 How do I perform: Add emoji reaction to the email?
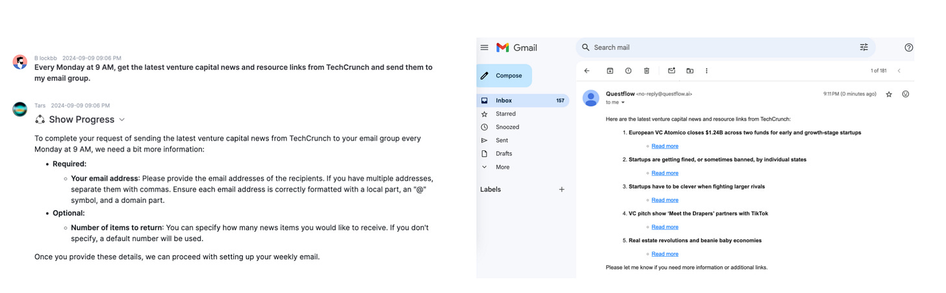coord(906,94)
